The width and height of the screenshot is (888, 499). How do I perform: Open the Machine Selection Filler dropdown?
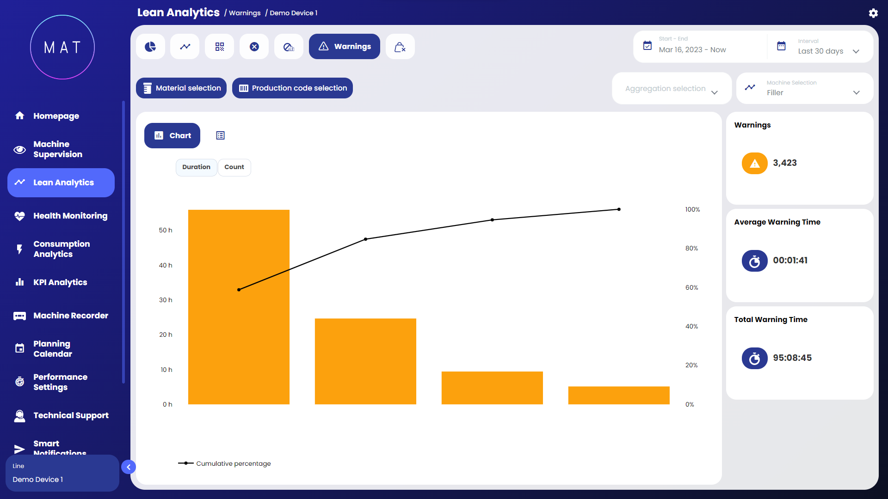click(804, 89)
